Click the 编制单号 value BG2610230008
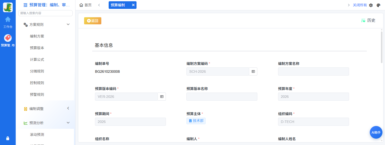Image resolution: width=385 pixels, height=145 pixels. pos(107,71)
